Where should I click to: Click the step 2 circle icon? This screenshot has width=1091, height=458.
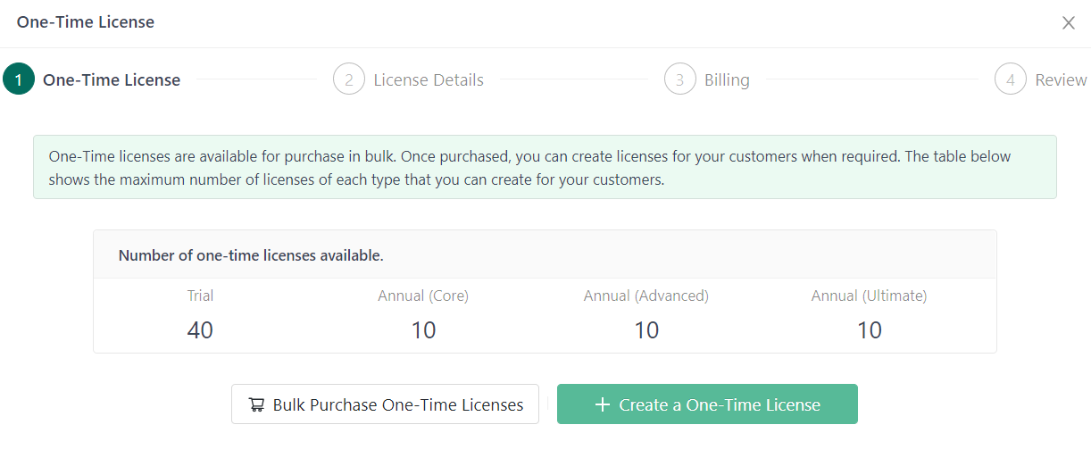click(x=349, y=79)
